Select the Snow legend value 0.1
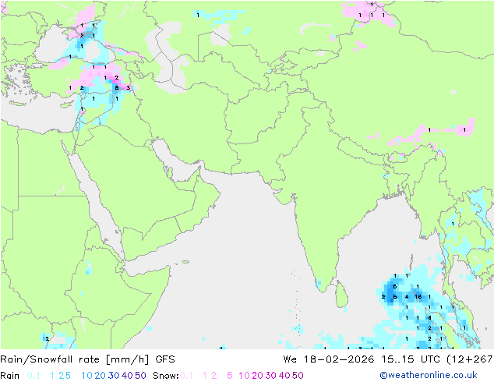Viewport: 494px width, 382px height. point(186,376)
